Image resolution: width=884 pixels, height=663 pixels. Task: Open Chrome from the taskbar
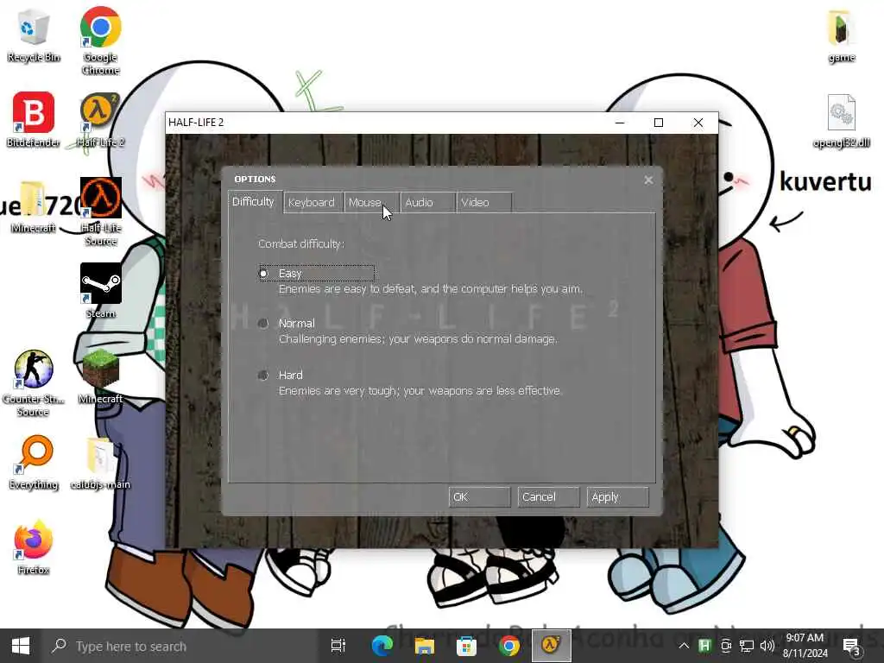pos(509,646)
